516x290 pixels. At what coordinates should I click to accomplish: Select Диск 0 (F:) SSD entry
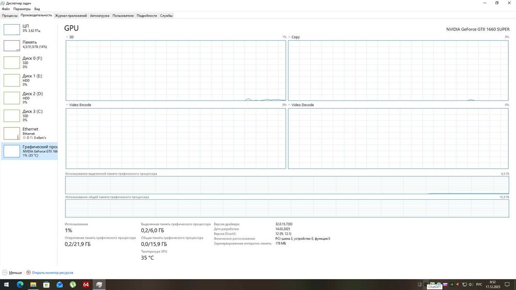(x=29, y=62)
